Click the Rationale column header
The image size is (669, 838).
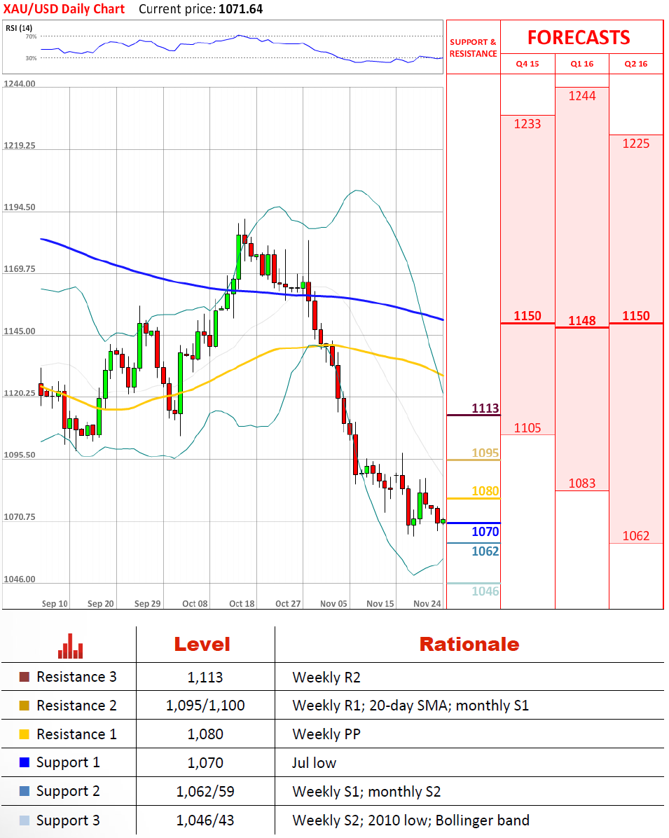469,645
